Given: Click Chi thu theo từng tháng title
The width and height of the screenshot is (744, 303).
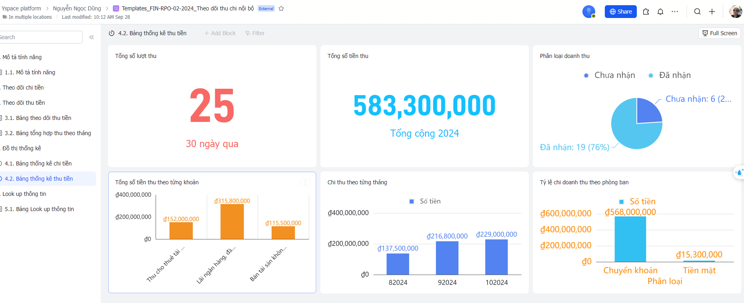Looking at the screenshot, I should [357, 182].
